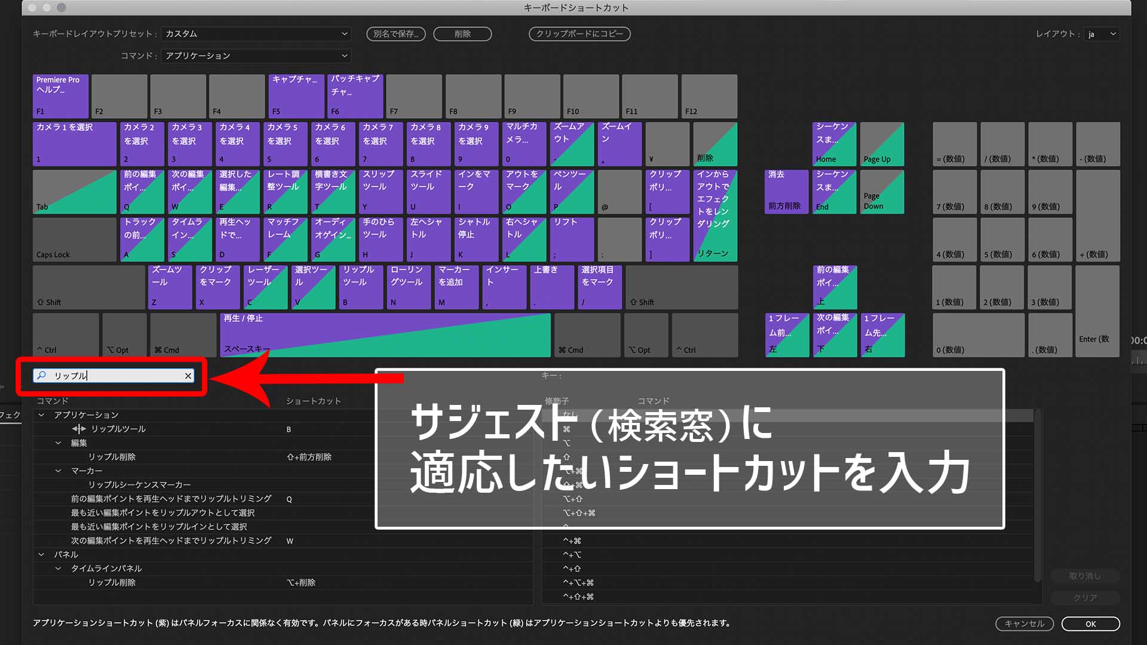Select 前の編集ポイントを再生ヘッドまでリップルトリミング row

coord(283,499)
